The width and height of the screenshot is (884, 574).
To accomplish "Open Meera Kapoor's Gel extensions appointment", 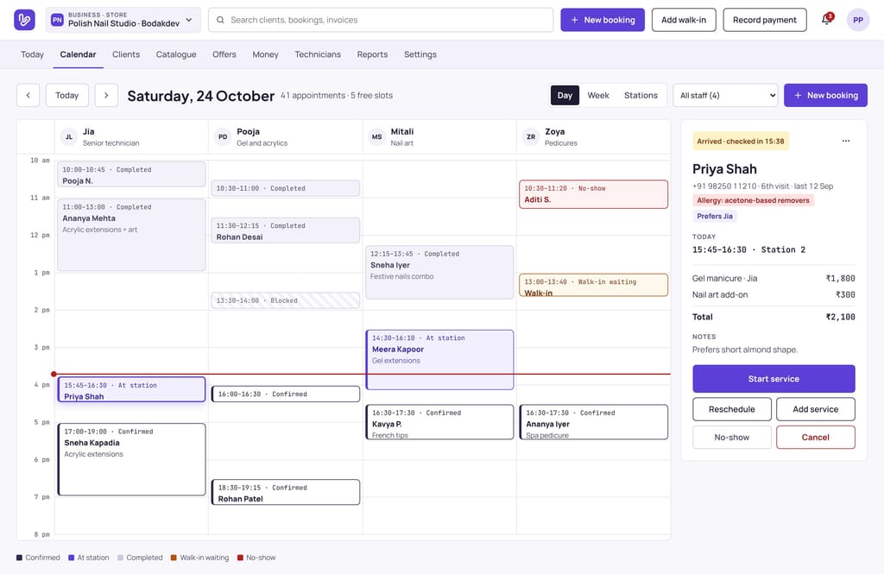I will click(439, 360).
